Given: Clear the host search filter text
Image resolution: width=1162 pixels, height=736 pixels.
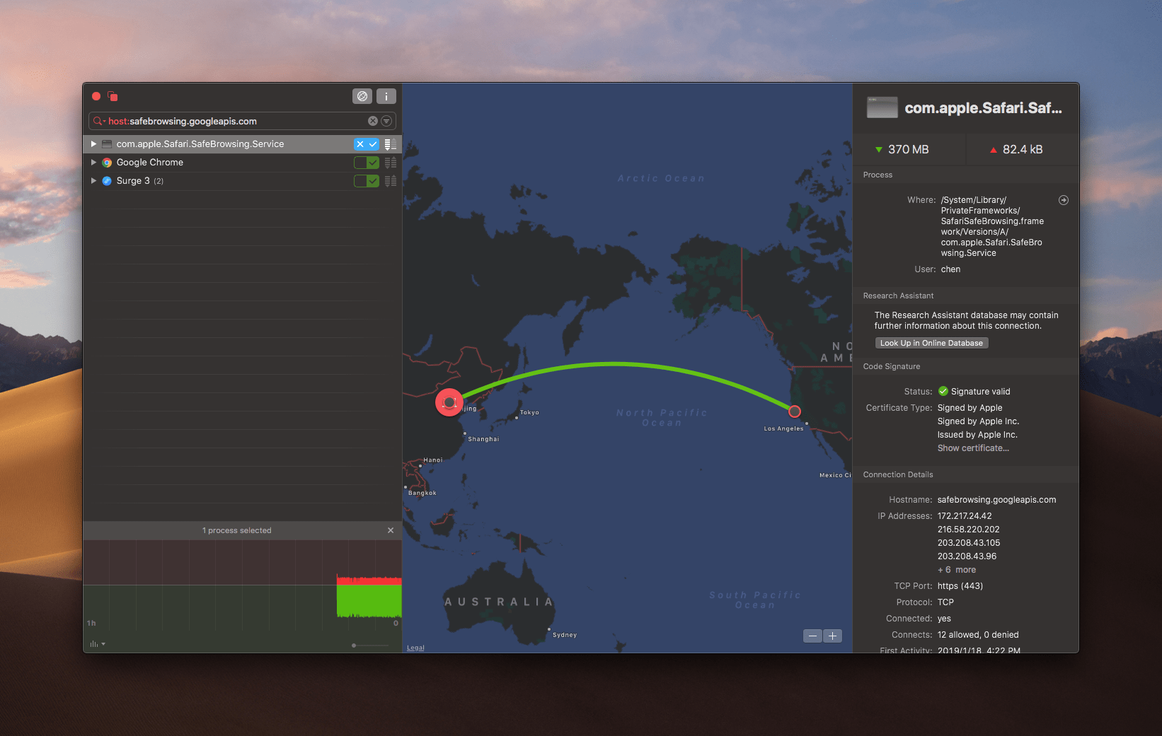Looking at the screenshot, I should (373, 121).
